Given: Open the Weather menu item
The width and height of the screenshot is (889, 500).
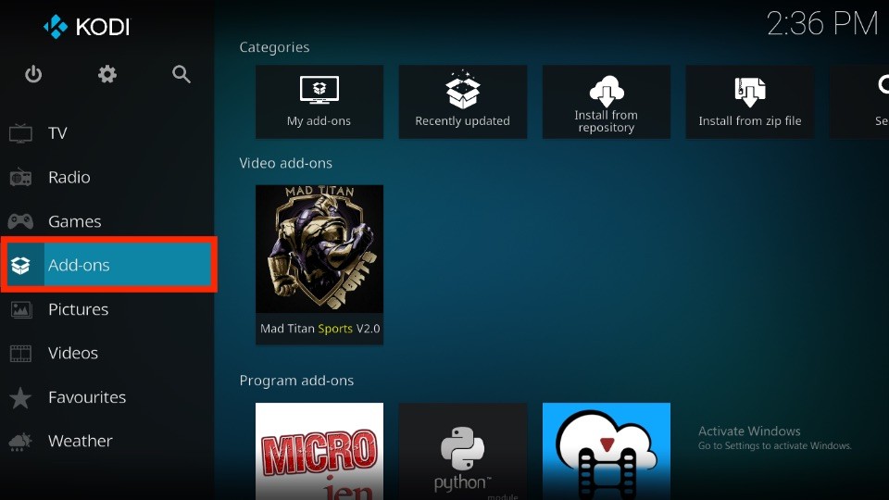Looking at the screenshot, I should click(x=81, y=441).
